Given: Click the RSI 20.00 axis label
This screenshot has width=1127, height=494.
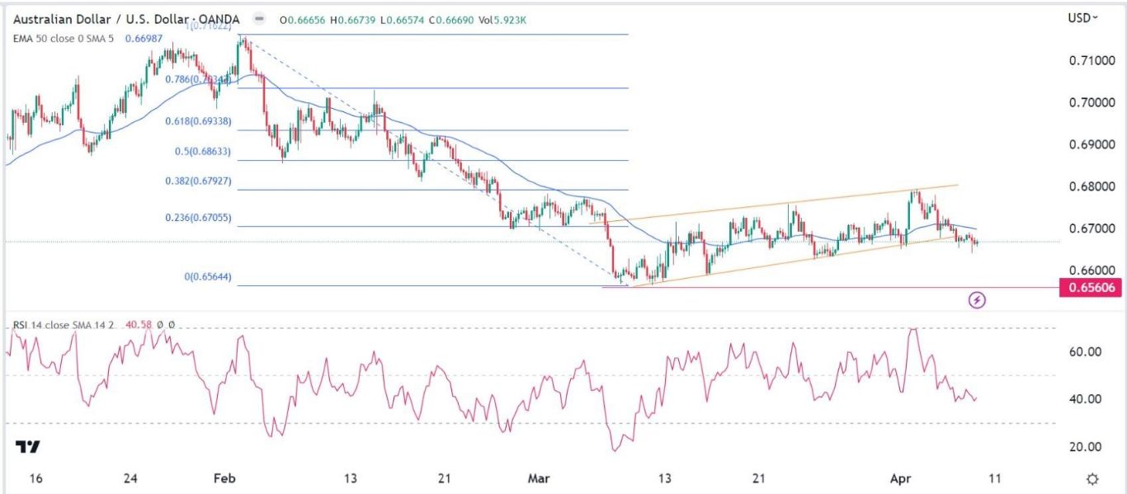Looking at the screenshot, I should 1086,447.
